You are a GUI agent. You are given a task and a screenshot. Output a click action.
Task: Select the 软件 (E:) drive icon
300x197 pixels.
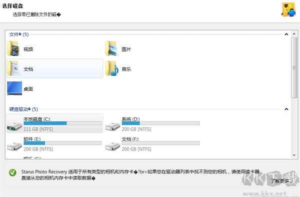pos(14,146)
